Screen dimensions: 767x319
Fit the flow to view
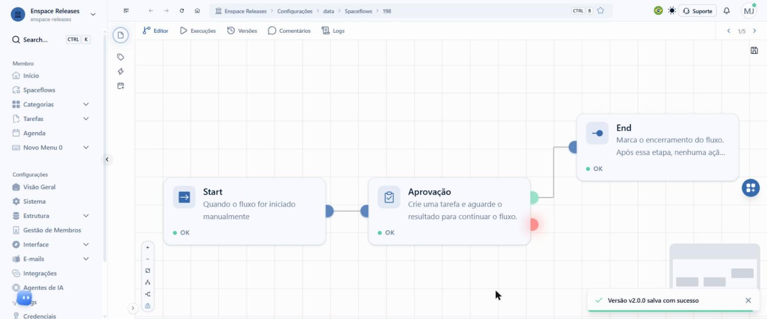click(148, 271)
